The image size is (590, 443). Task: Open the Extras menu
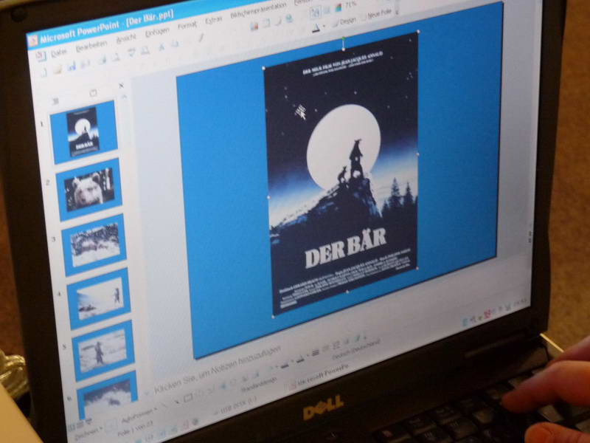(x=213, y=20)
